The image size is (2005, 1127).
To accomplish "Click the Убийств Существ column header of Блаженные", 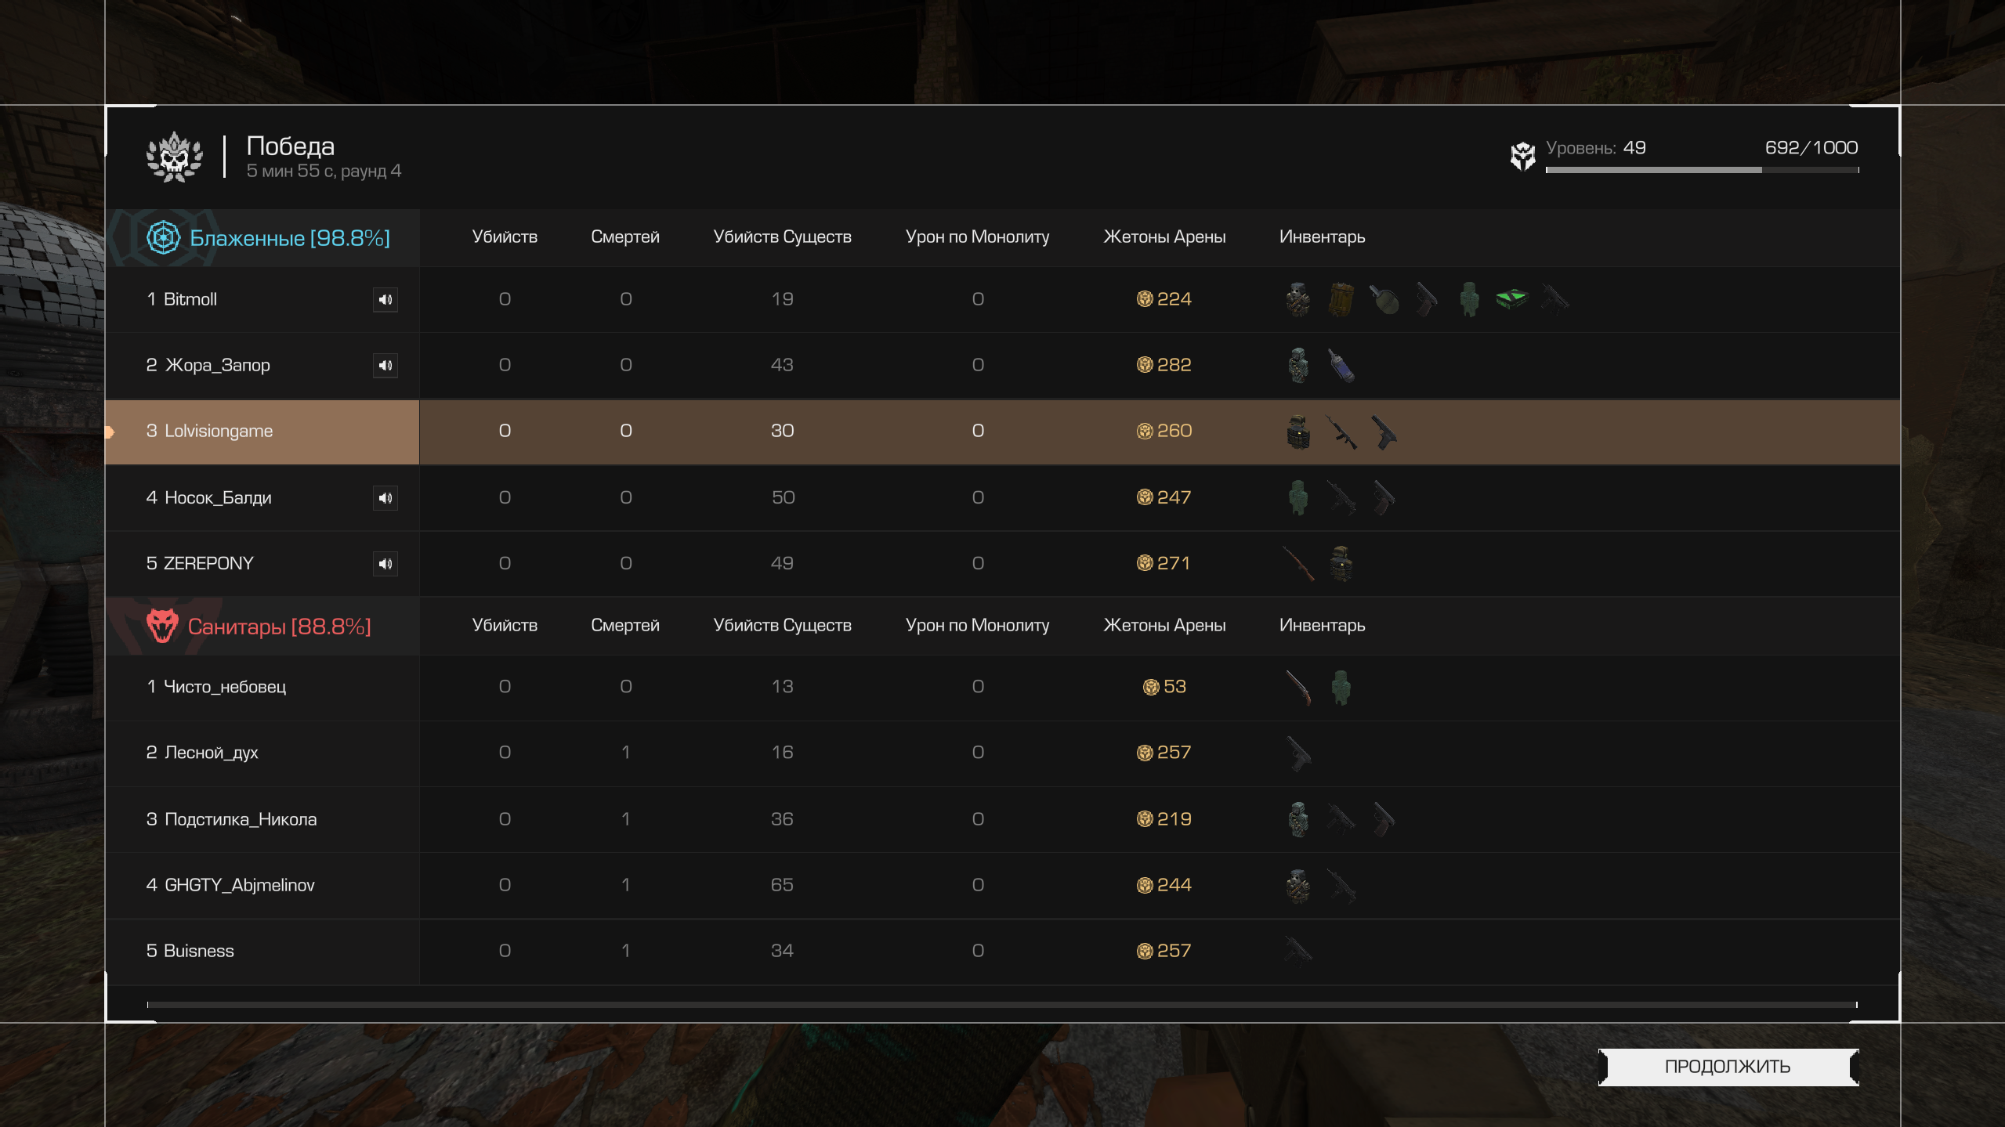I will click(x=782, y=237).
